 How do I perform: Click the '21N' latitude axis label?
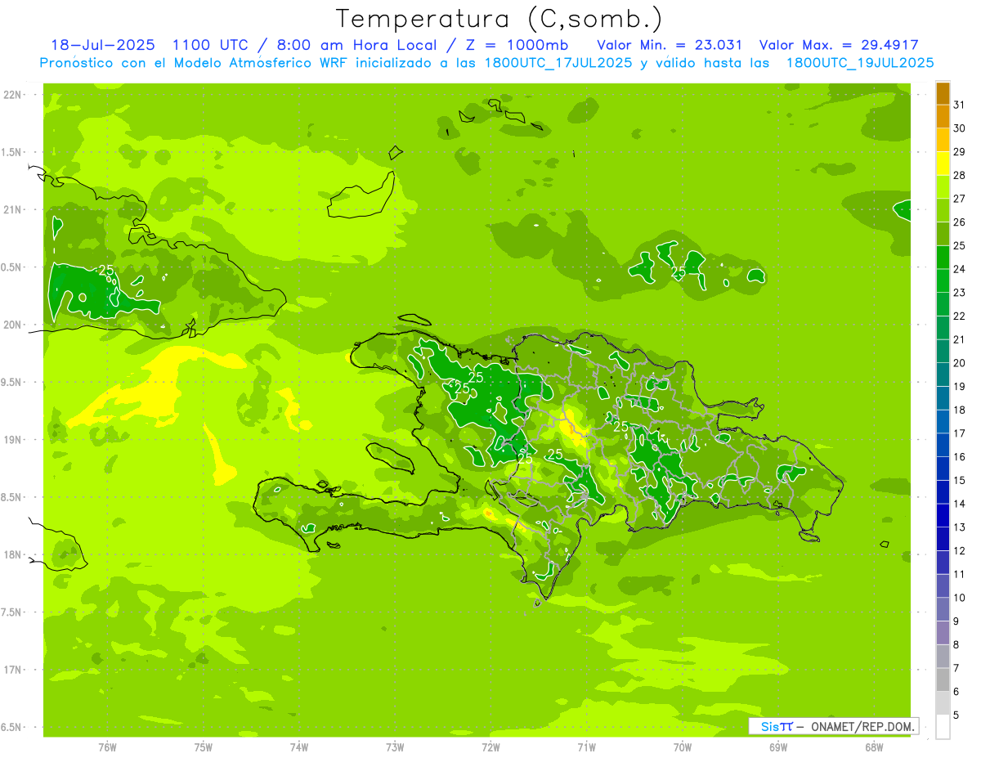13,209
